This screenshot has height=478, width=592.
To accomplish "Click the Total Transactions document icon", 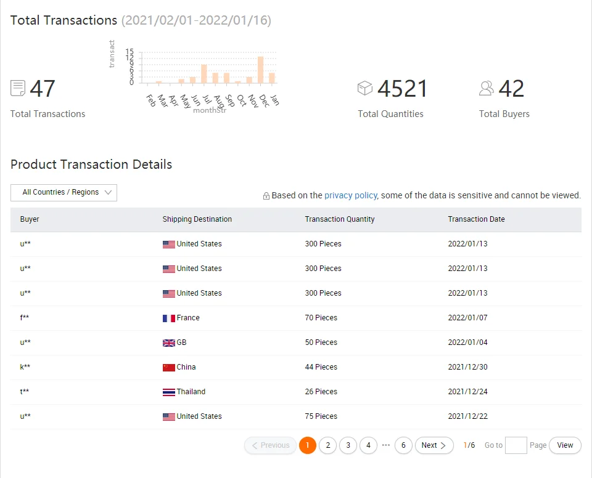I will pos(18,88).
